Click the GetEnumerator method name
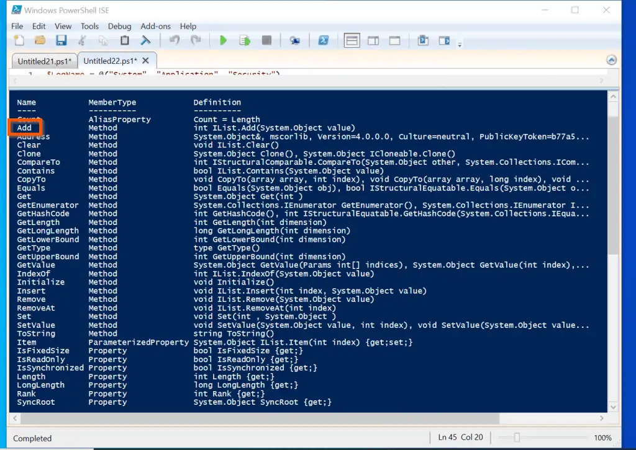This screenshot has width=636, height=450. (x=48, y=205)
